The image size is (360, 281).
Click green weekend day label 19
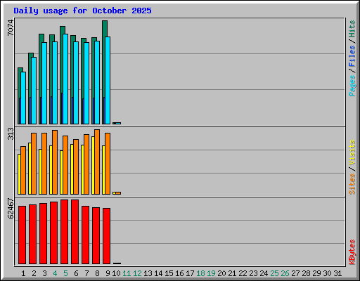click(211, 273)
